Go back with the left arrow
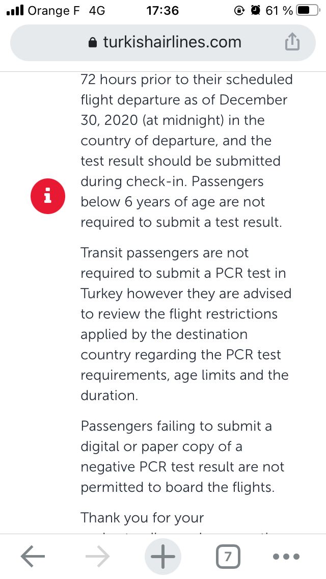 pyautogui.click(x=33, y=556)
